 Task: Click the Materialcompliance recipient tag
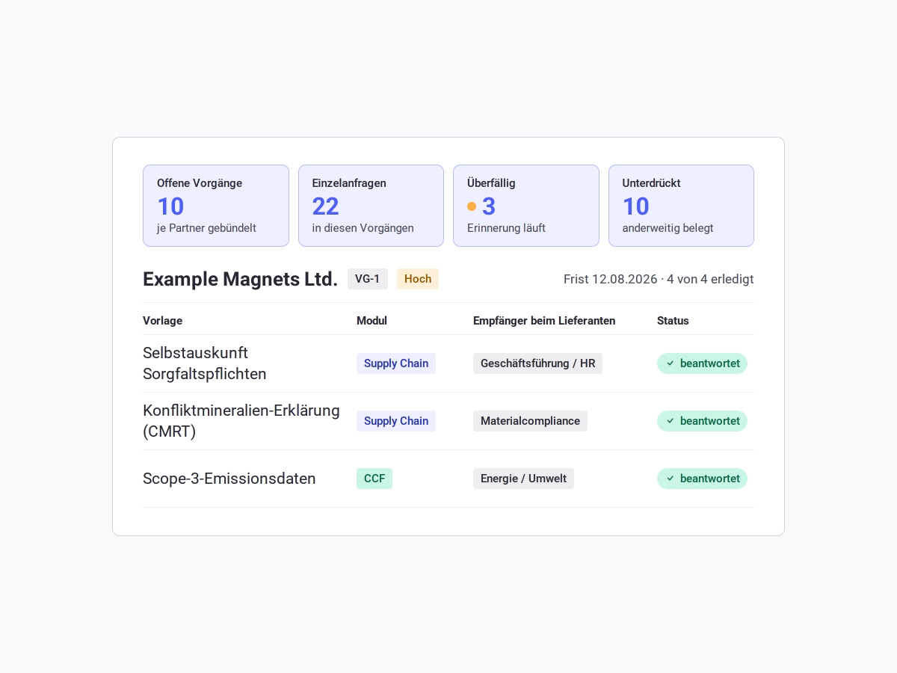click(530, 421)
